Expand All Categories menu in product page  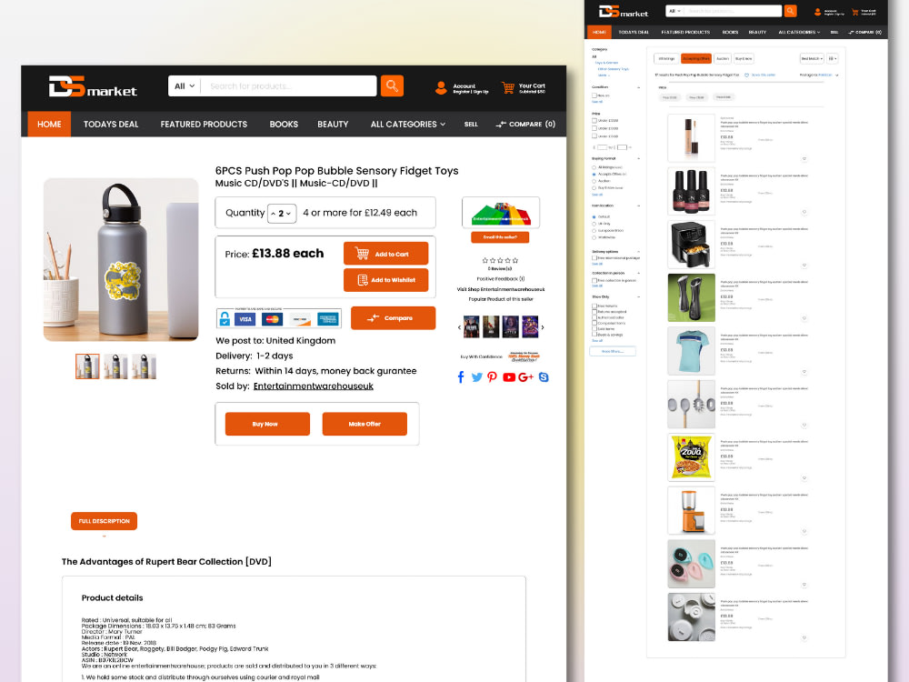click(x=408, y=124)
